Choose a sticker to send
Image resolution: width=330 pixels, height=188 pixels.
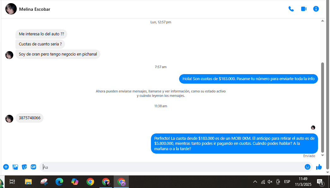(x=24, y=167)
